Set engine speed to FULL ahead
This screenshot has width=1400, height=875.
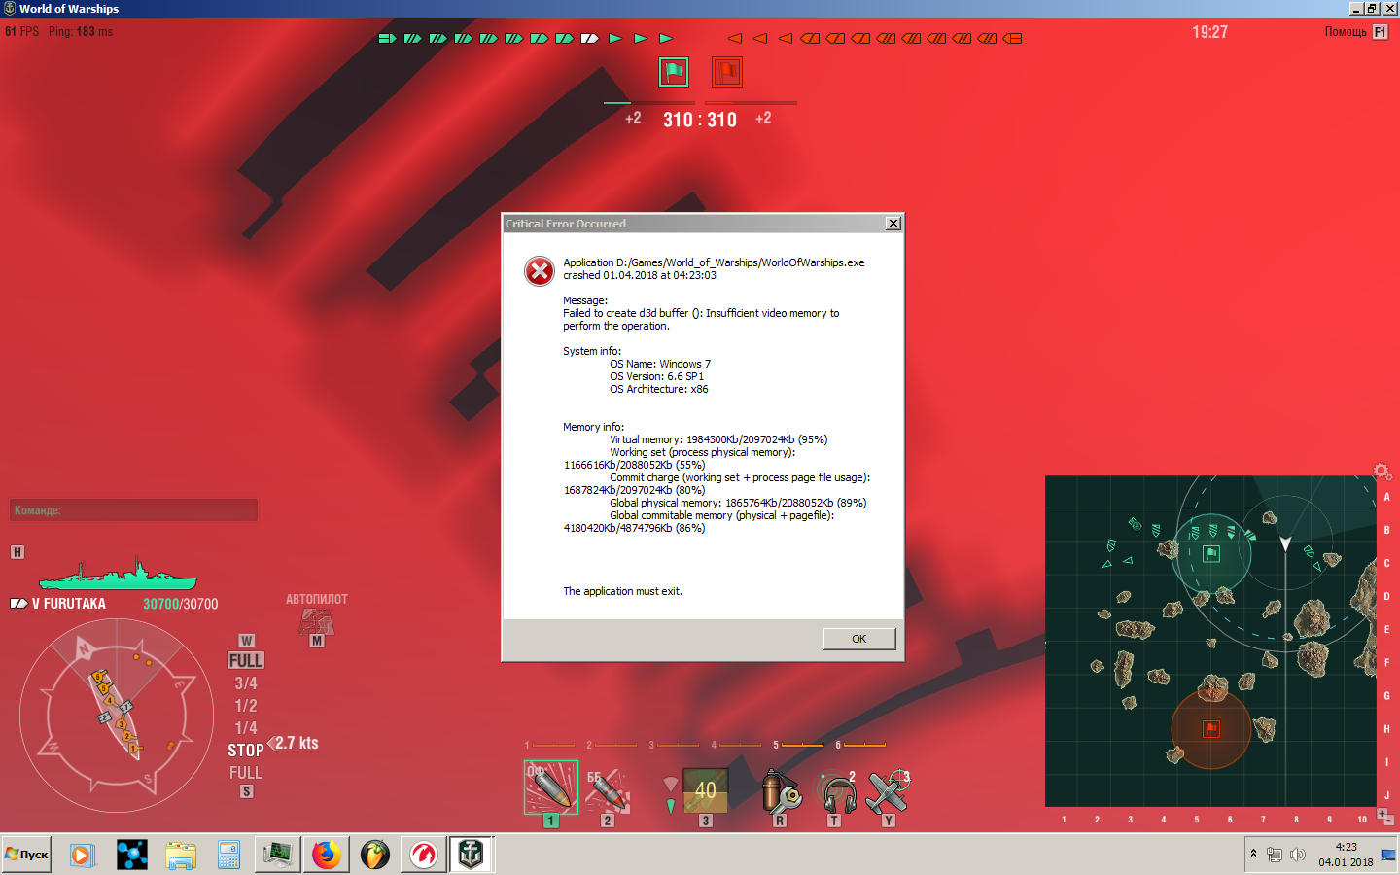point(246,660)
